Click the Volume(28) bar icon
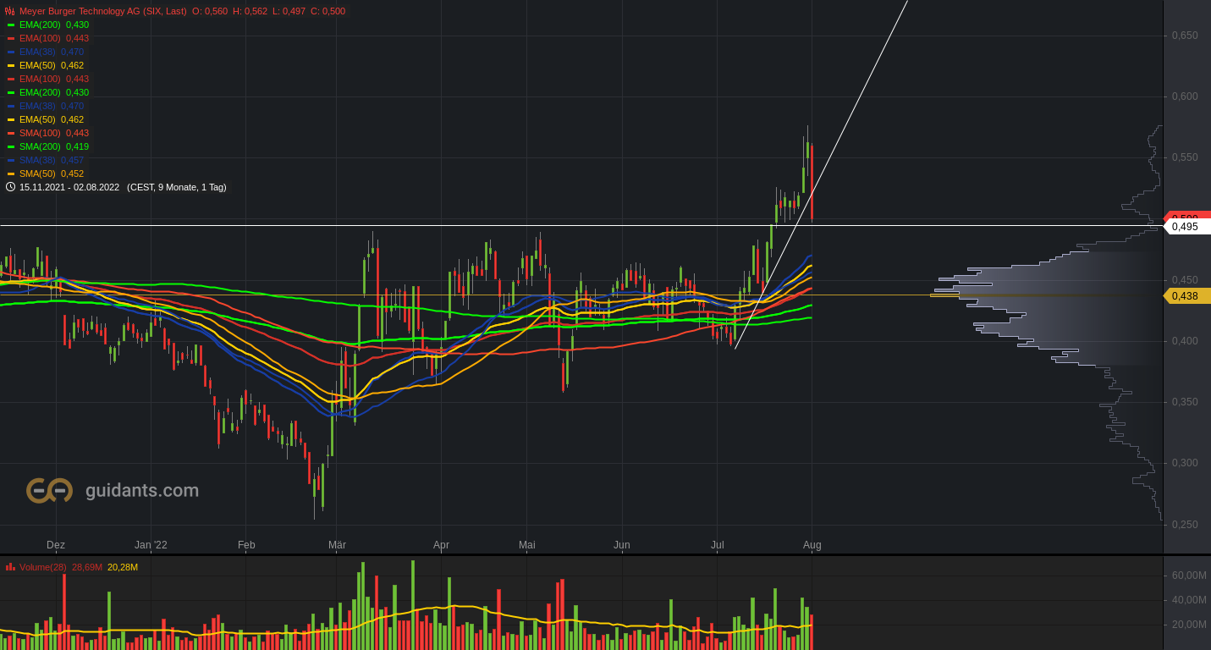1211x650 pixels. coord(10,567)
